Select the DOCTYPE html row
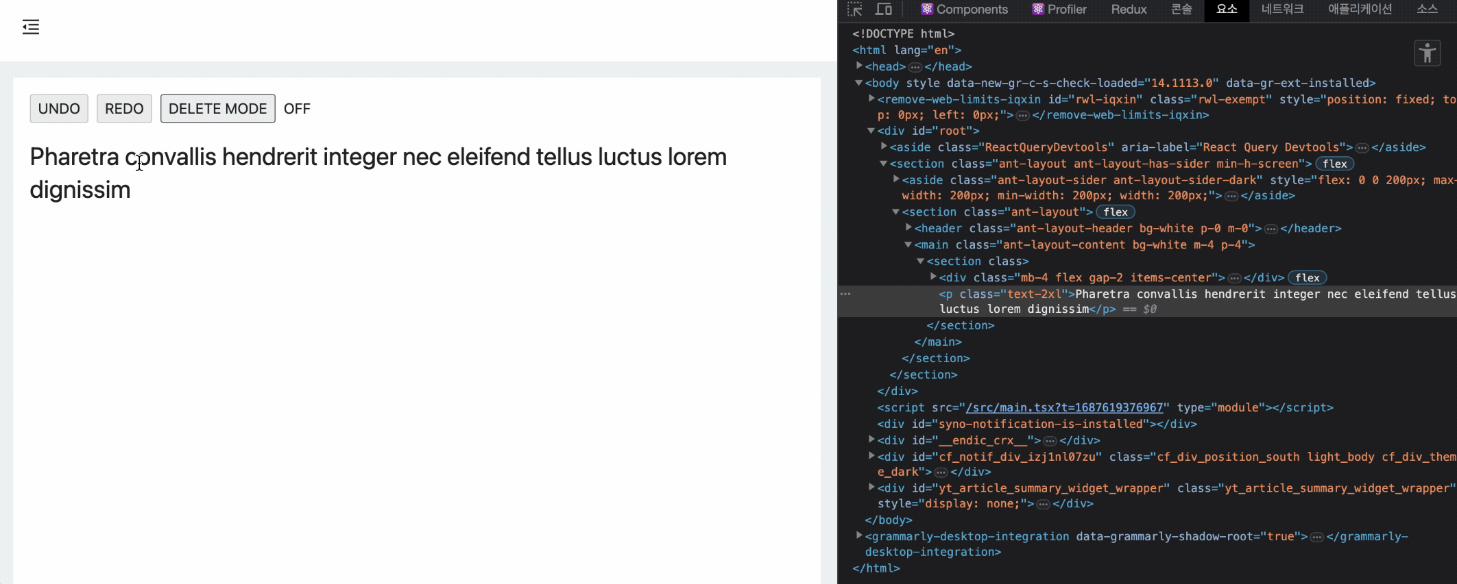Viewport: 1457px width, 584px height. (x=903, y=34)
